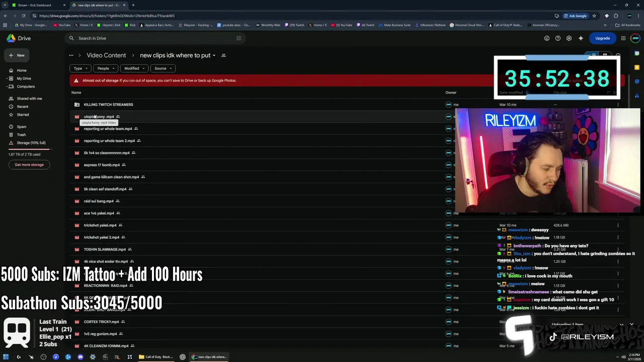This screenshot has height=362, width=644.
Task: Open the Chrome extensions puzzle icon
Action: click(616, 16)
